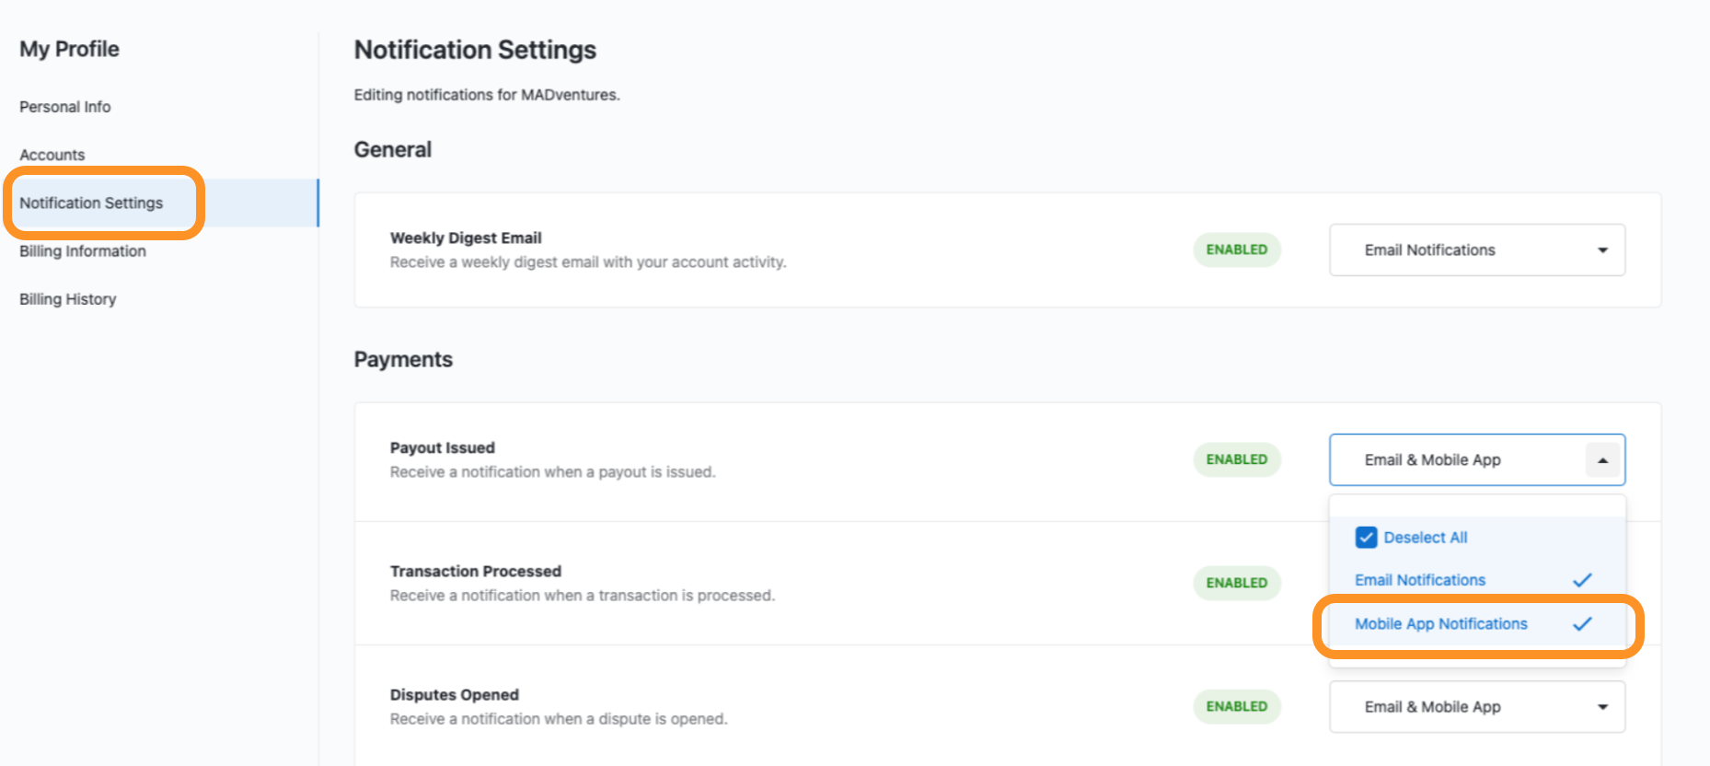
Task: Click the Mobile App Notifications checkmark icon
Action: (1582, 624)
